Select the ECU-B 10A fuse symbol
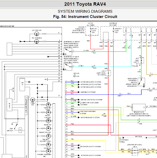The width and height of the screenshot is (157, 158). 91,31
